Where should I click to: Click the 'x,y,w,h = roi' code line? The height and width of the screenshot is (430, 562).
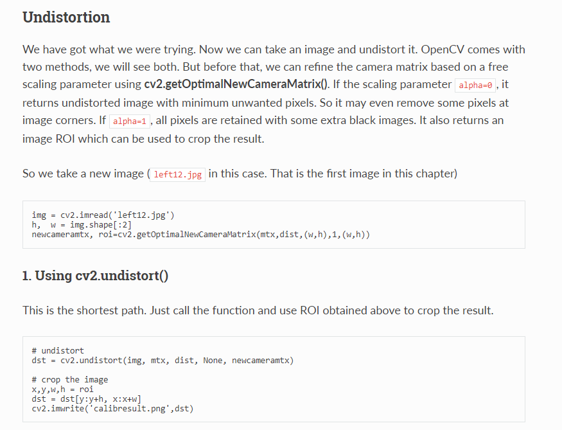tap(62, 390)
